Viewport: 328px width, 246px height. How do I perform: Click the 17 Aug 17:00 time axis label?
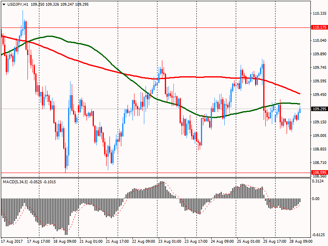(39, 241)
